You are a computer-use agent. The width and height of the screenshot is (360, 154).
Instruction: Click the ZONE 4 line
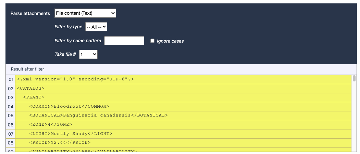pyautogui.click(x=50, y=124)
